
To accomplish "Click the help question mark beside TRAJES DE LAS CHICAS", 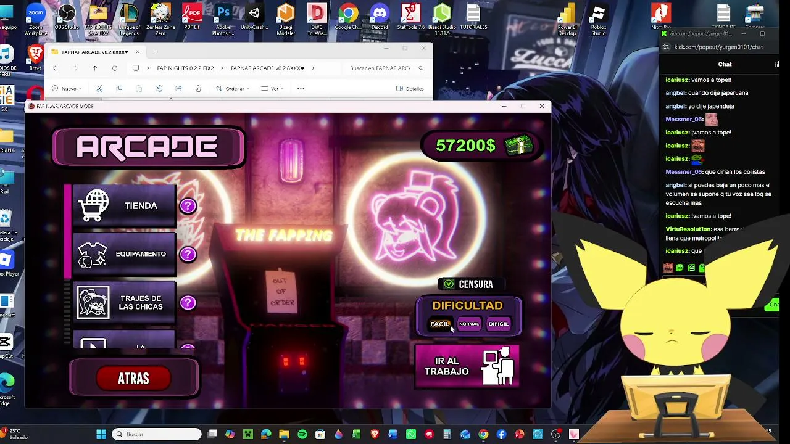I will tap(188, 303).
